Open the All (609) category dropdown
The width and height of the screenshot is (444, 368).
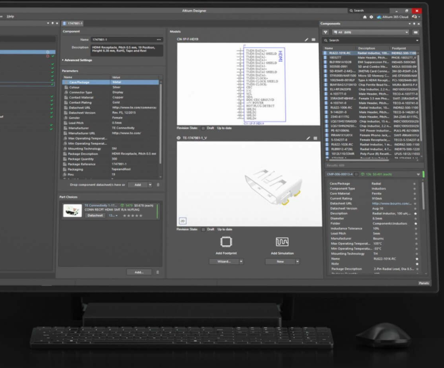pyautogui.click(x=371, y=32)
